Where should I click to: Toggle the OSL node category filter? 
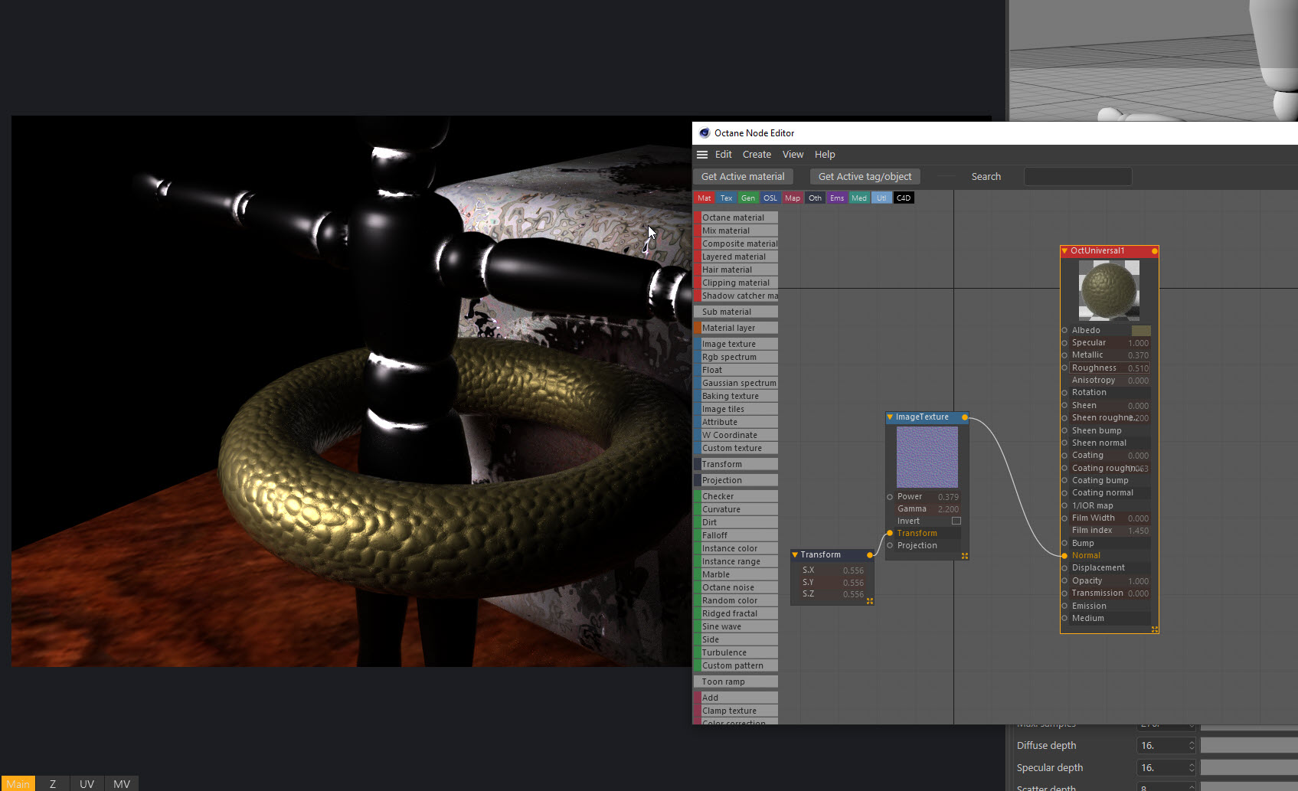tap(770, 198)
